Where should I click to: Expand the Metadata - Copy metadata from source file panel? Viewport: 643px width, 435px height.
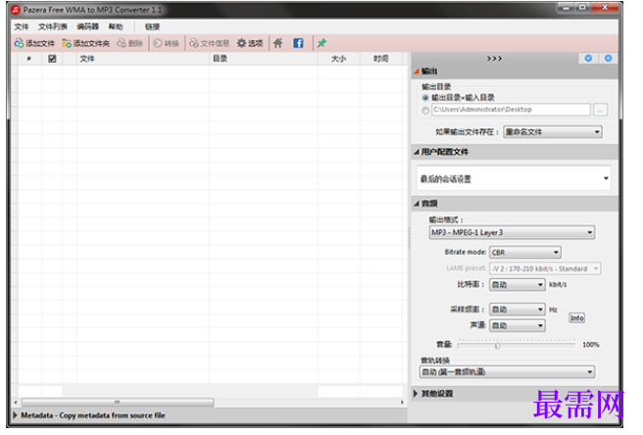tap(209, 415)
